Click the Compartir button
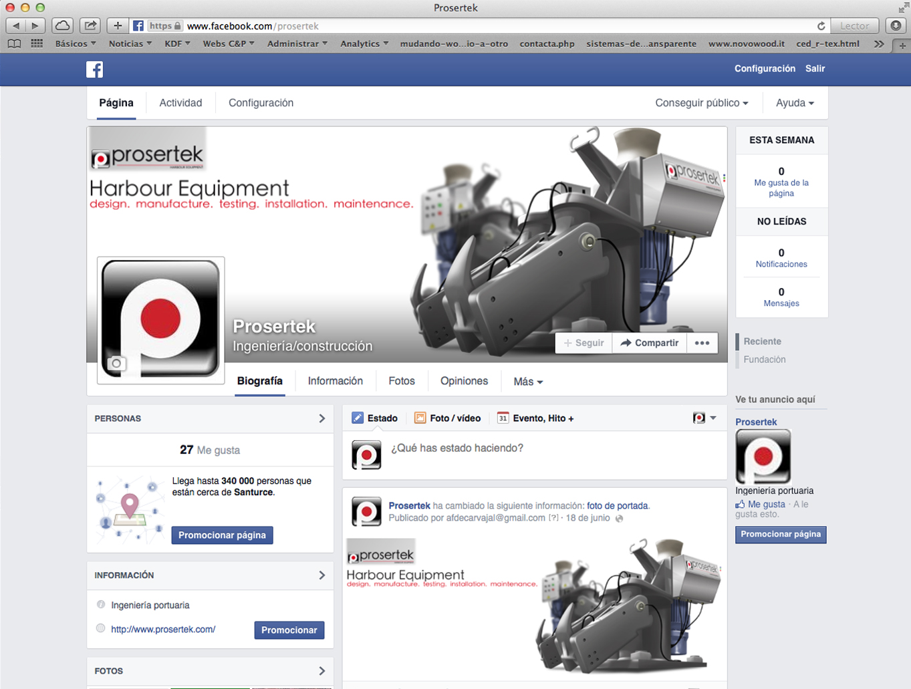Viewport: 911px width, 689px height. 650,343
